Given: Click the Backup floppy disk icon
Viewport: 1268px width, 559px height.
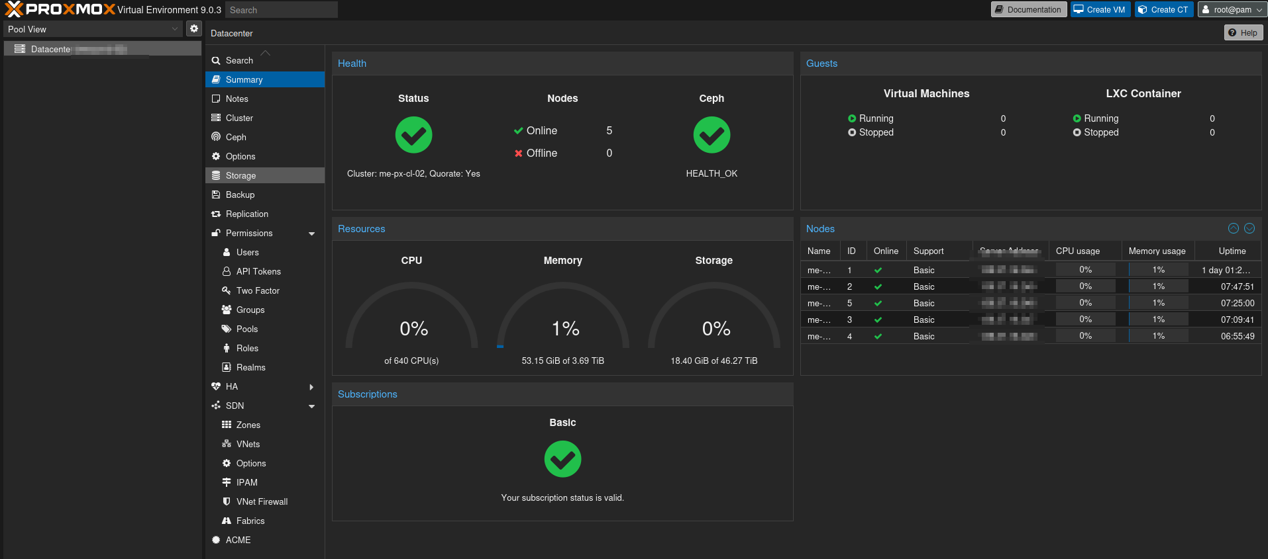Looking at the screenshot, I should point(216,194).
